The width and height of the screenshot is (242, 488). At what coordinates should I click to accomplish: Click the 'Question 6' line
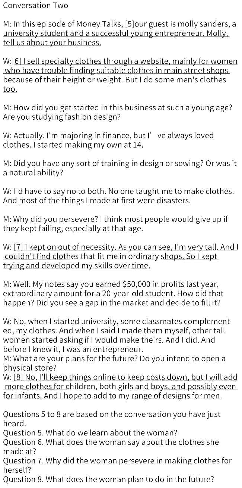[x=116, y=447]
